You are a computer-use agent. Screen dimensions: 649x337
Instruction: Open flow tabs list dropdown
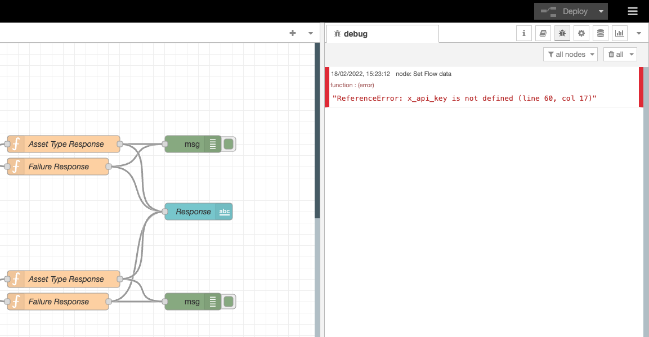coord(310,33)
